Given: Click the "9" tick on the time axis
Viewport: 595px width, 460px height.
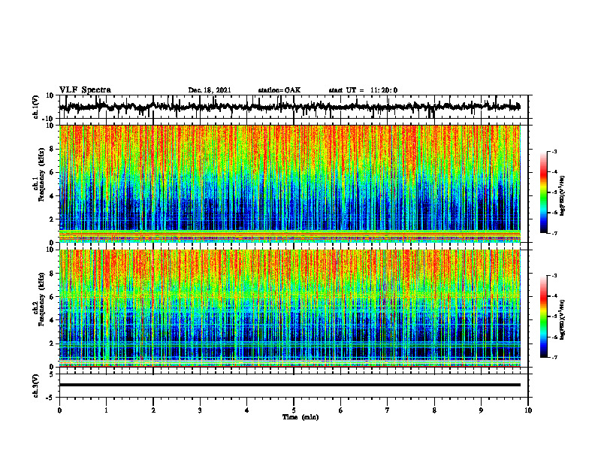Looking at the screenshot, I should (481, 410).
